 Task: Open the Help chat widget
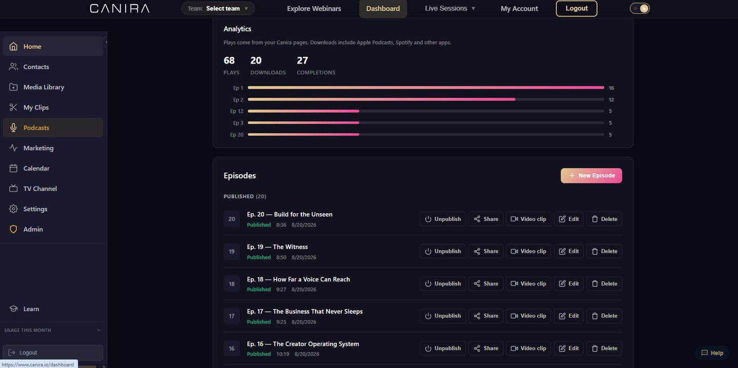pos(712,353)
